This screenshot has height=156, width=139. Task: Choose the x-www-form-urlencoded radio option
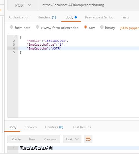[x=37, y=27]
